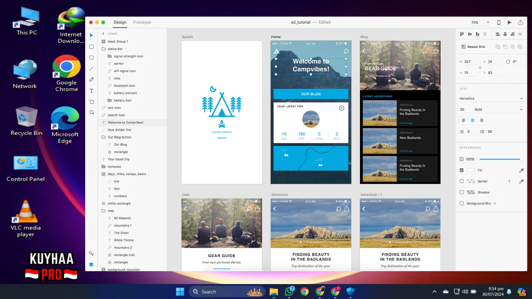The image size is (532, 299).
Task: Click the Border color swatch
Action: click(470, 181)
